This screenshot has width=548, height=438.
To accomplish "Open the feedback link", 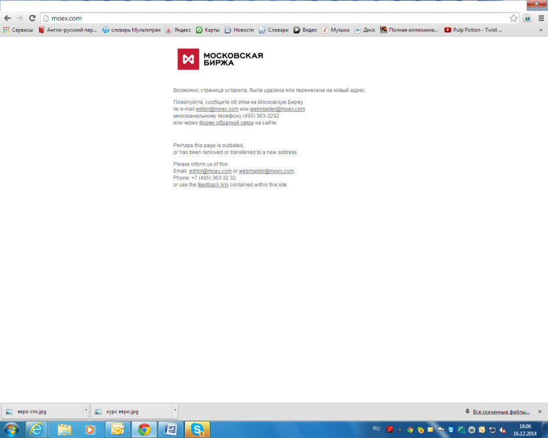I will [x=213, y=185].
